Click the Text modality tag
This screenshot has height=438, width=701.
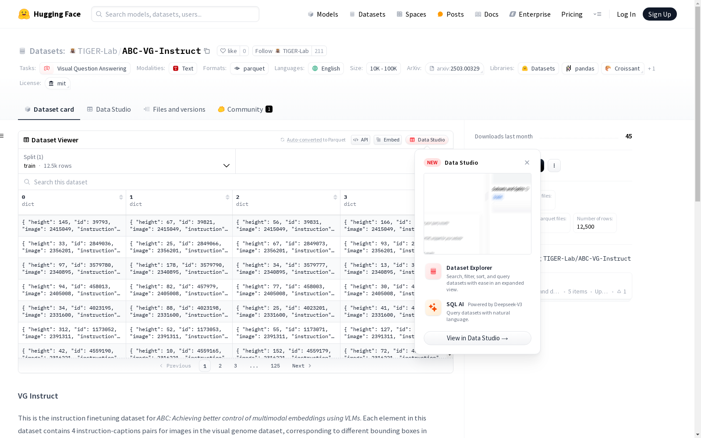pyautogui.click(x=183, y=68)
